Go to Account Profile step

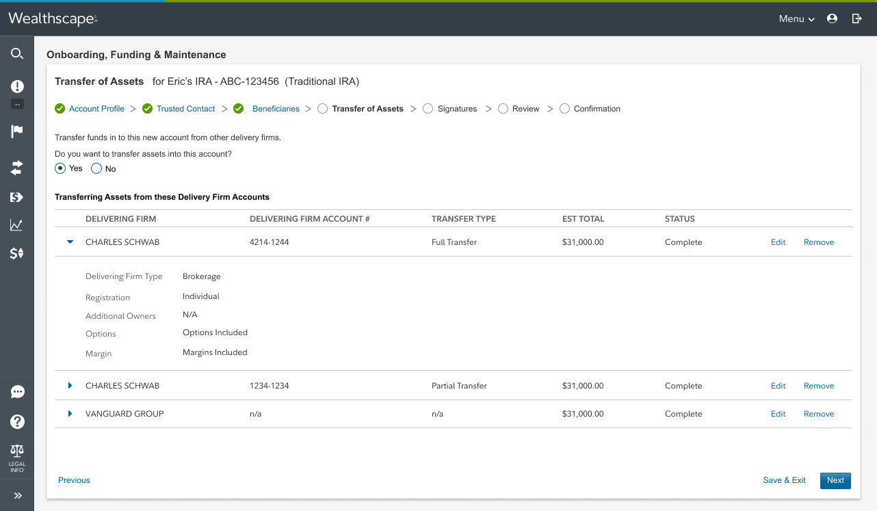click(x=96, y=109)
